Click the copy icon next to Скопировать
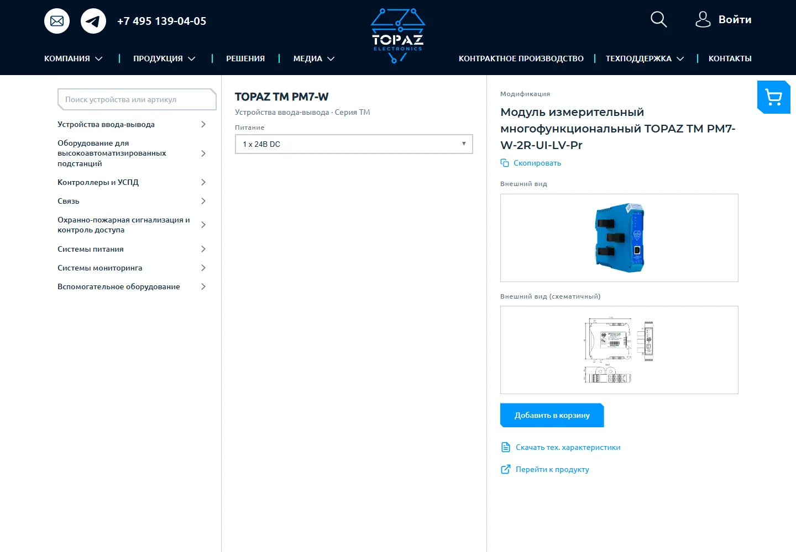This screenshot has width=796, height=552. pos(505,163)
